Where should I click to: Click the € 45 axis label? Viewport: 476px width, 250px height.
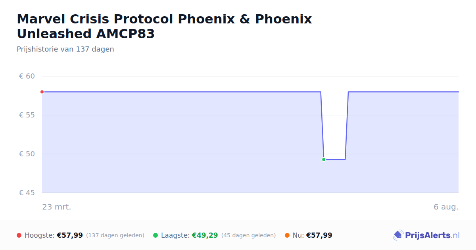27,193
